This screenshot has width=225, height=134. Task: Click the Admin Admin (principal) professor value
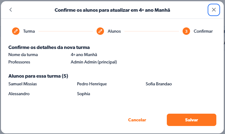[x=94, y=62]
